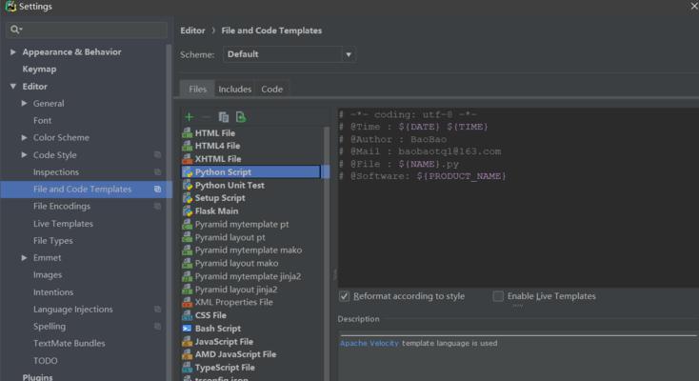Collapse the Editor tree section
This screenshot has height=381, width=699.
[13, 86]
